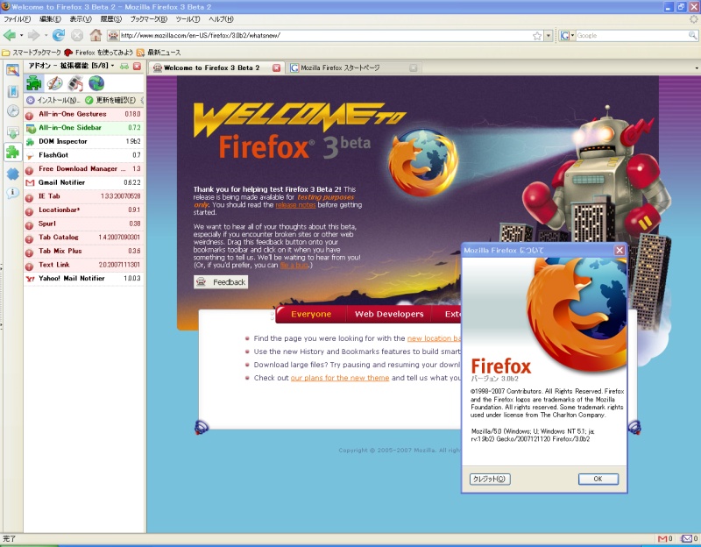The height and width of the screenshot is (547, 701).
Task: Follow the 'our plans for the new theme' link
Action: (x=340, y=378)
